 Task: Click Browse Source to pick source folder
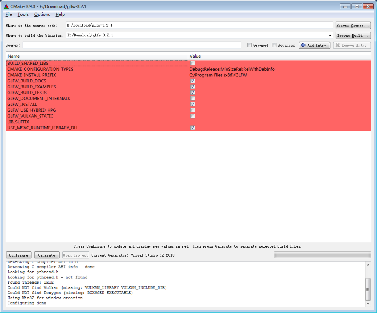pos(352,25)
